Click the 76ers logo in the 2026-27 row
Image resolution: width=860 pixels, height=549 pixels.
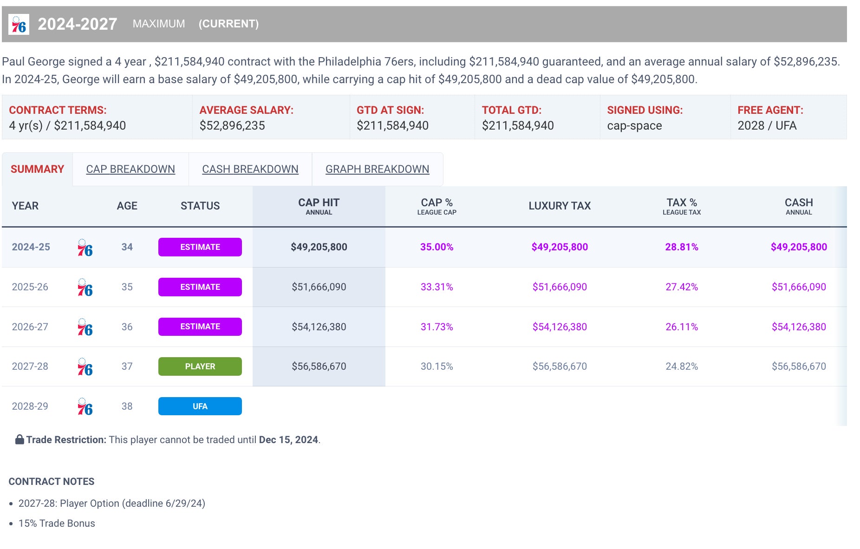pos(85,327)
